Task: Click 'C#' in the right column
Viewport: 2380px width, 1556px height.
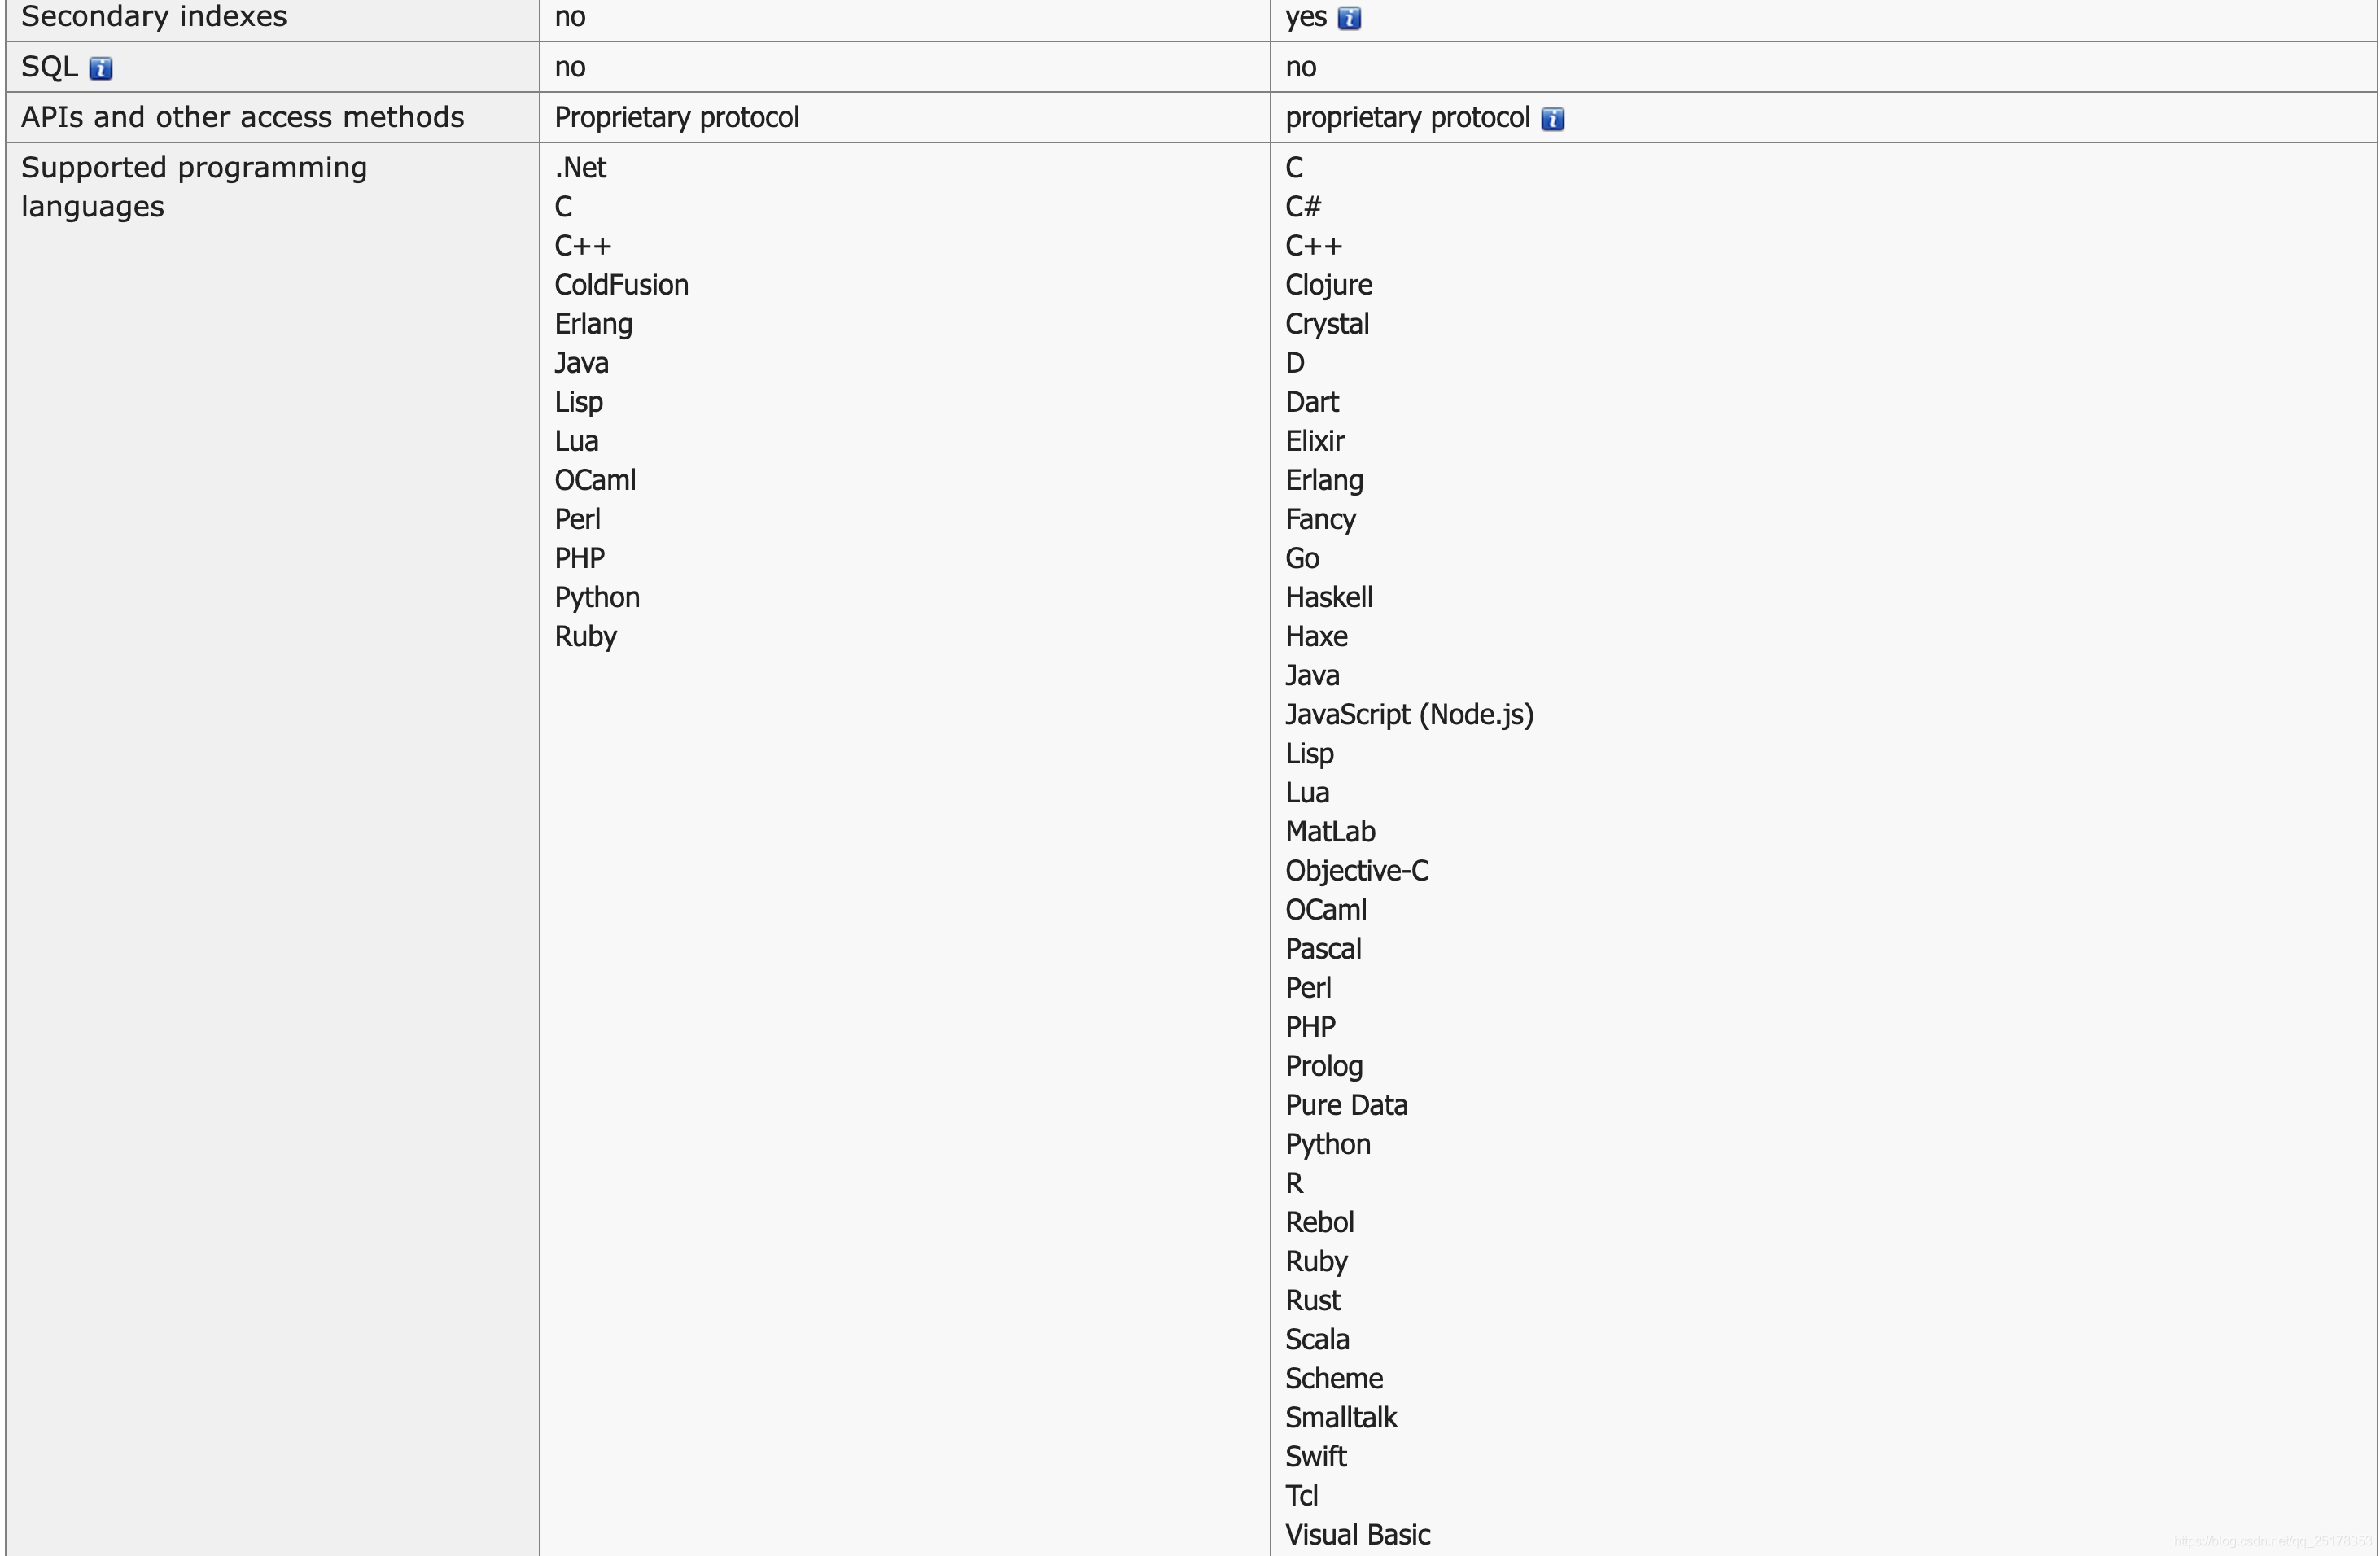Action: [x=1303, y=207]
